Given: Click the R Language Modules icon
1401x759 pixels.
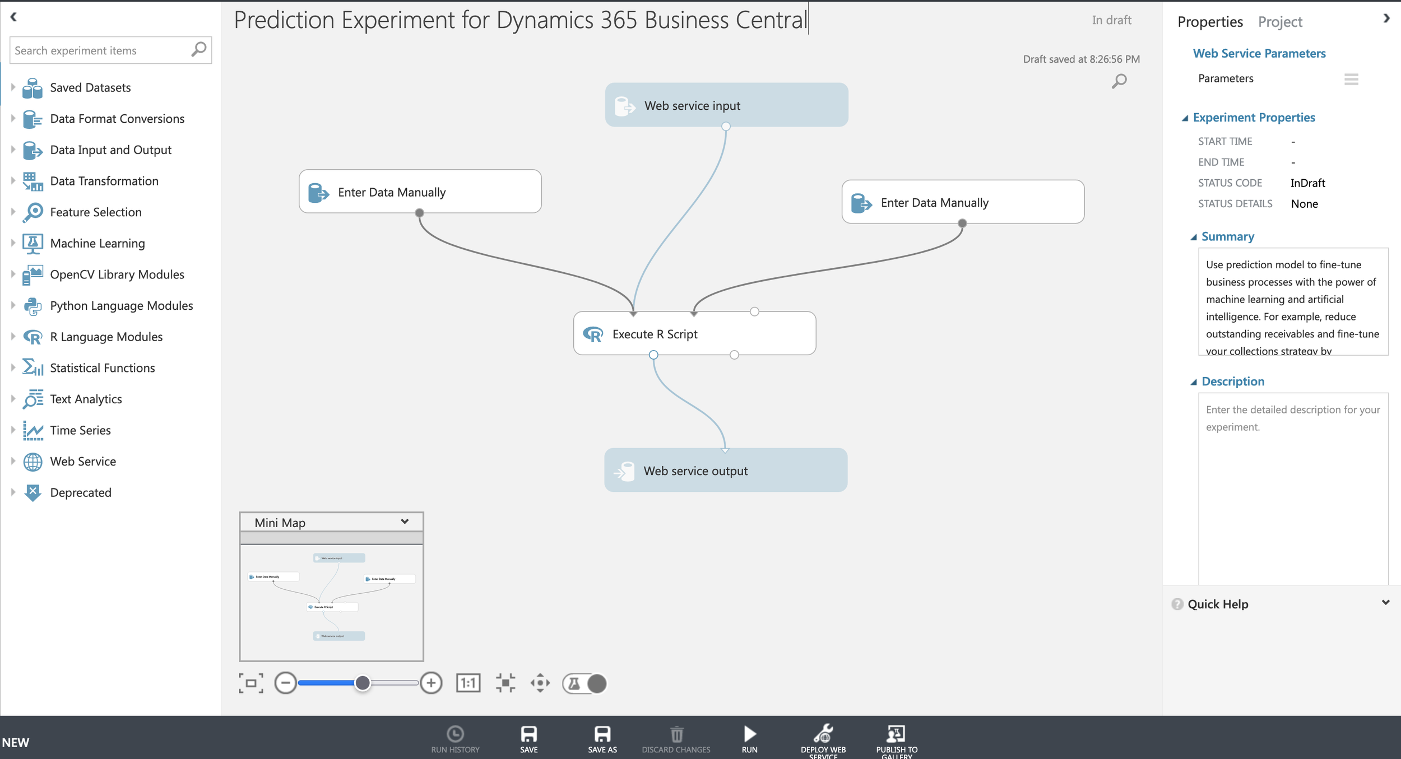Looking at the screenshot, I should [33, 337].
